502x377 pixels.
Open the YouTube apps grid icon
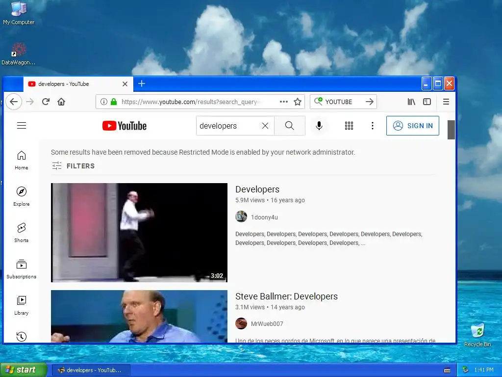tap(349, 126)
